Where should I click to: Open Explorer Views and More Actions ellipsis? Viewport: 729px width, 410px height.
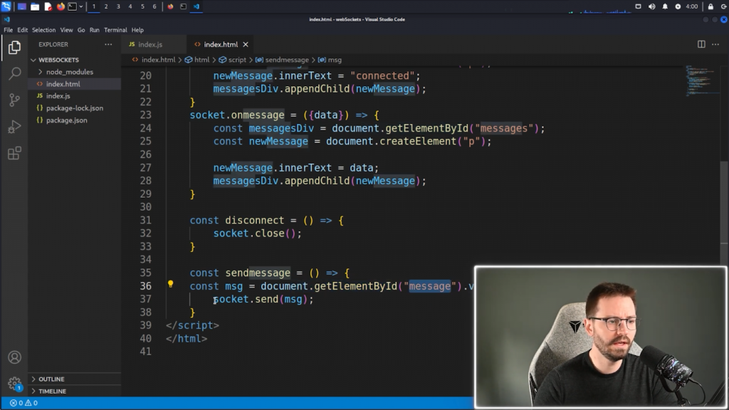pos(108,44)
